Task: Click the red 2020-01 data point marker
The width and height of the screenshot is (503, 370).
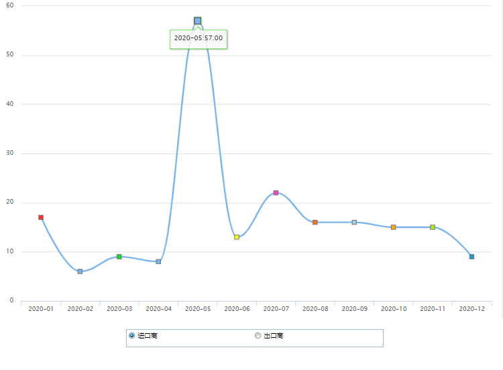Action: coord(41,217)
